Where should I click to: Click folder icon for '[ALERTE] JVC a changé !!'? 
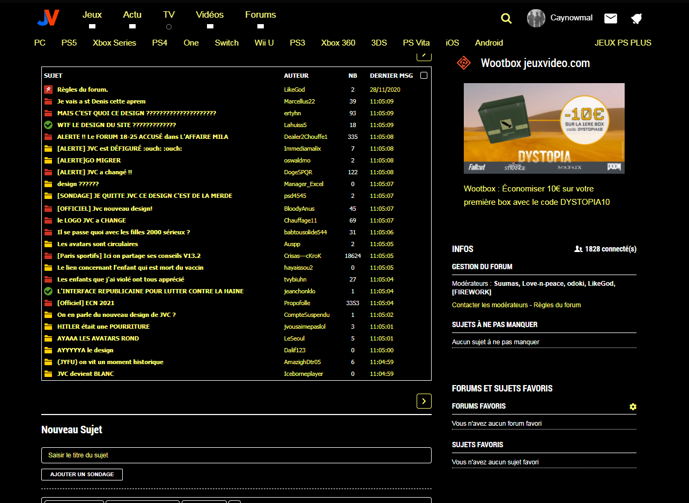48,172
